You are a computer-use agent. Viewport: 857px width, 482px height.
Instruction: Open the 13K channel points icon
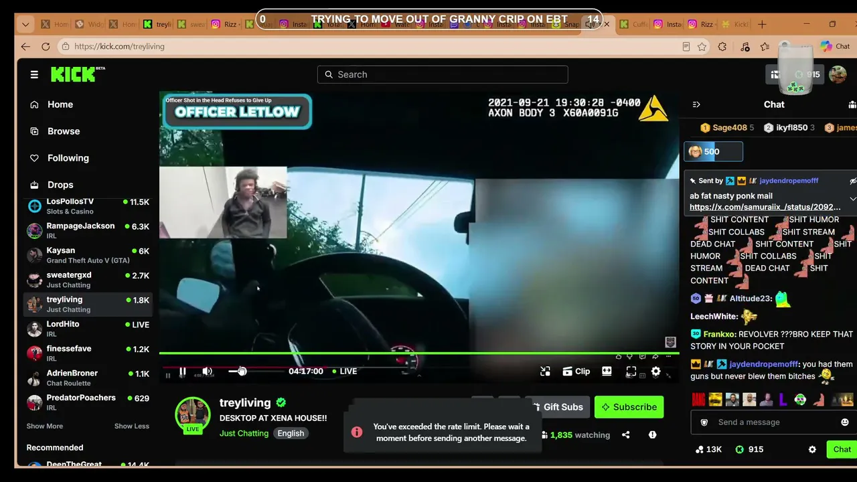pos(708,450)
